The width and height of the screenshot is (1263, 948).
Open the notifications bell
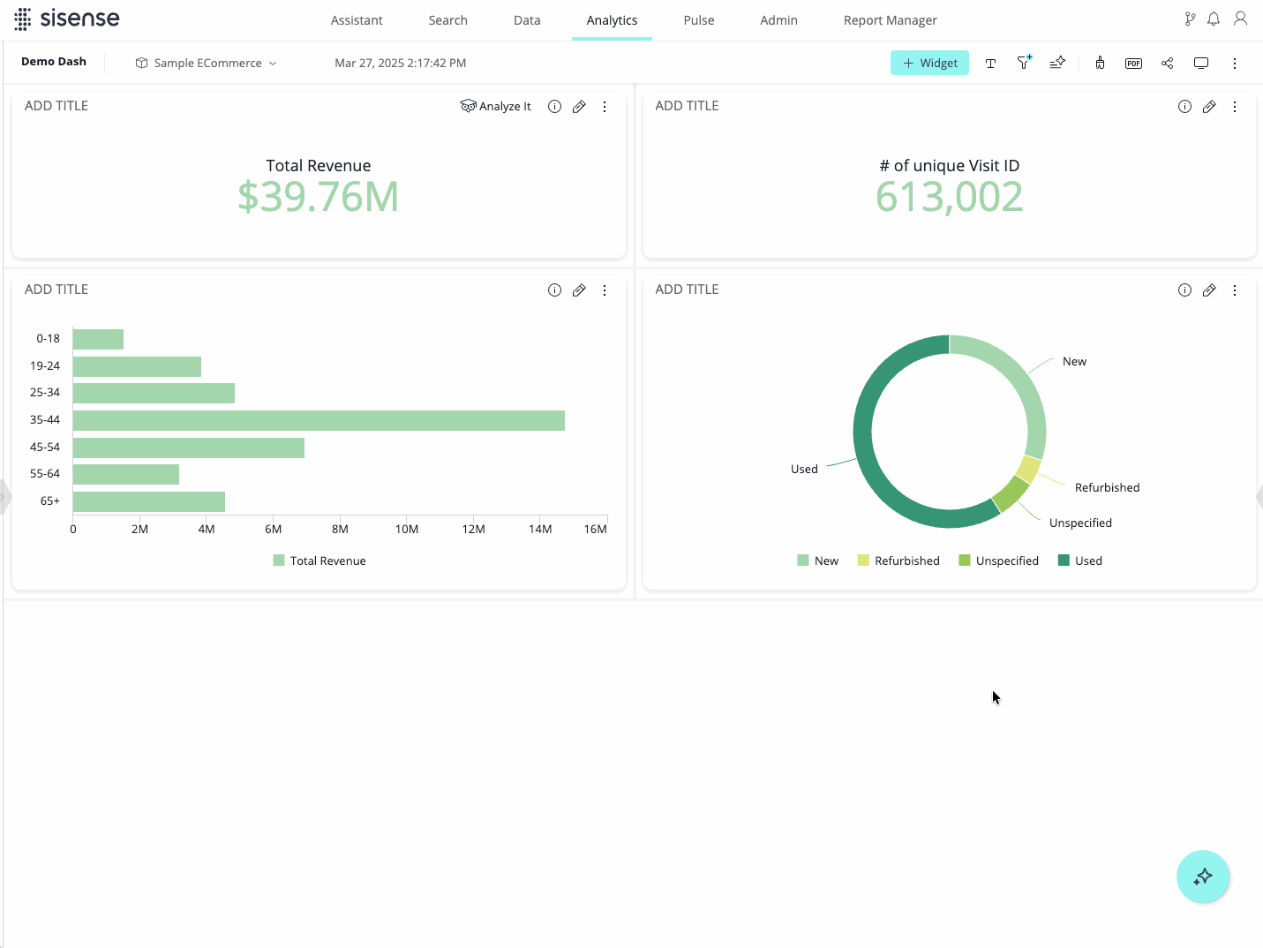coord(1214,19)
